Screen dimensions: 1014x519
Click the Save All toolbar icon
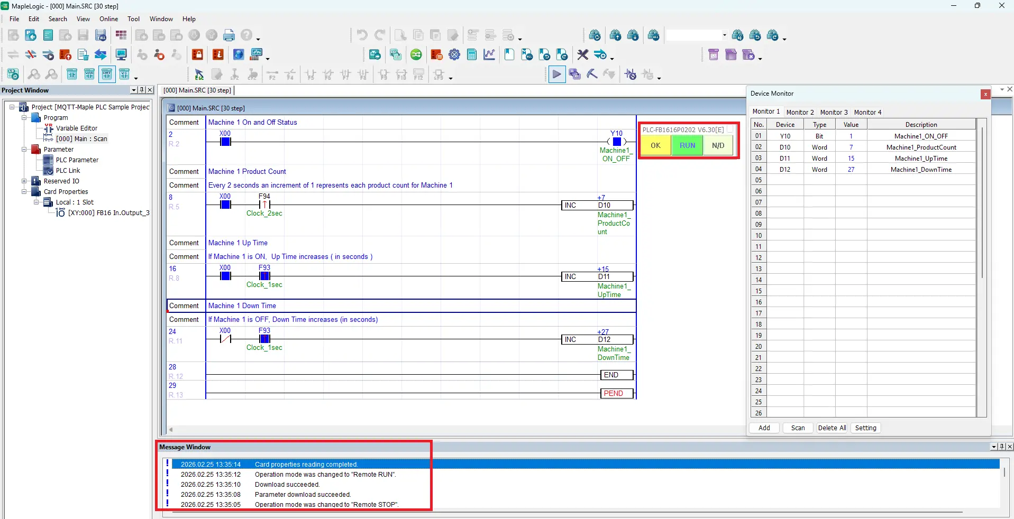(x=101, y=35)
